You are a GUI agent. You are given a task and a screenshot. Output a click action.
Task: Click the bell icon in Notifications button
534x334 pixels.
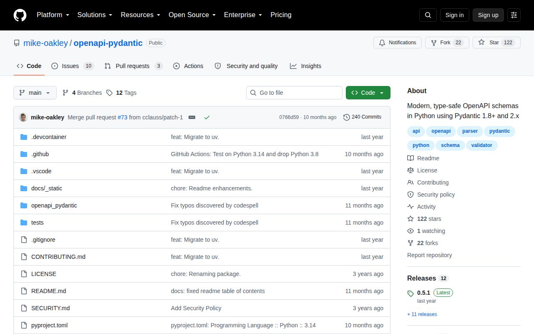(x=382, y=43)
